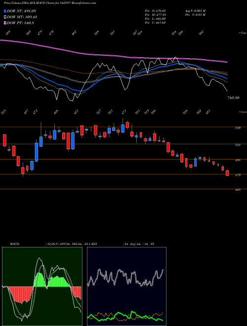
Task: Click the 'Avg V: 0.001 M' volume text
Action: click(196, 11)
